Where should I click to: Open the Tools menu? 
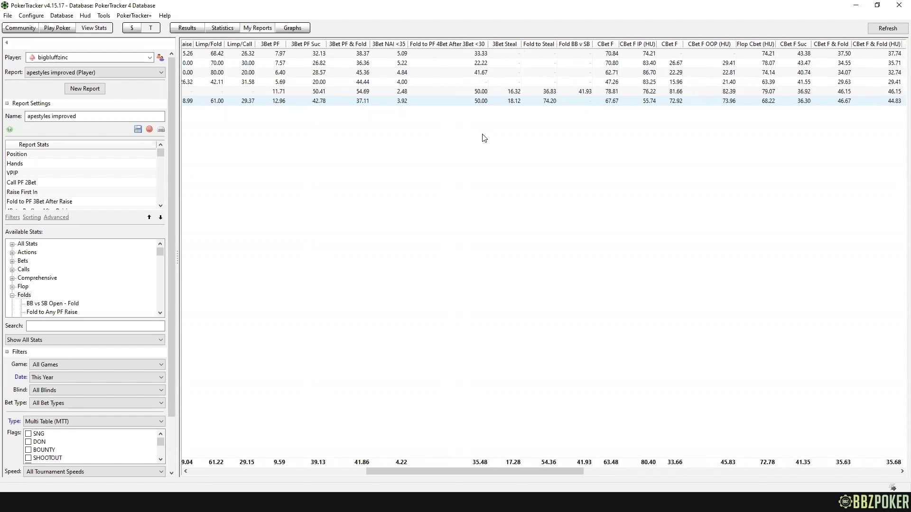tap(103, 15)
